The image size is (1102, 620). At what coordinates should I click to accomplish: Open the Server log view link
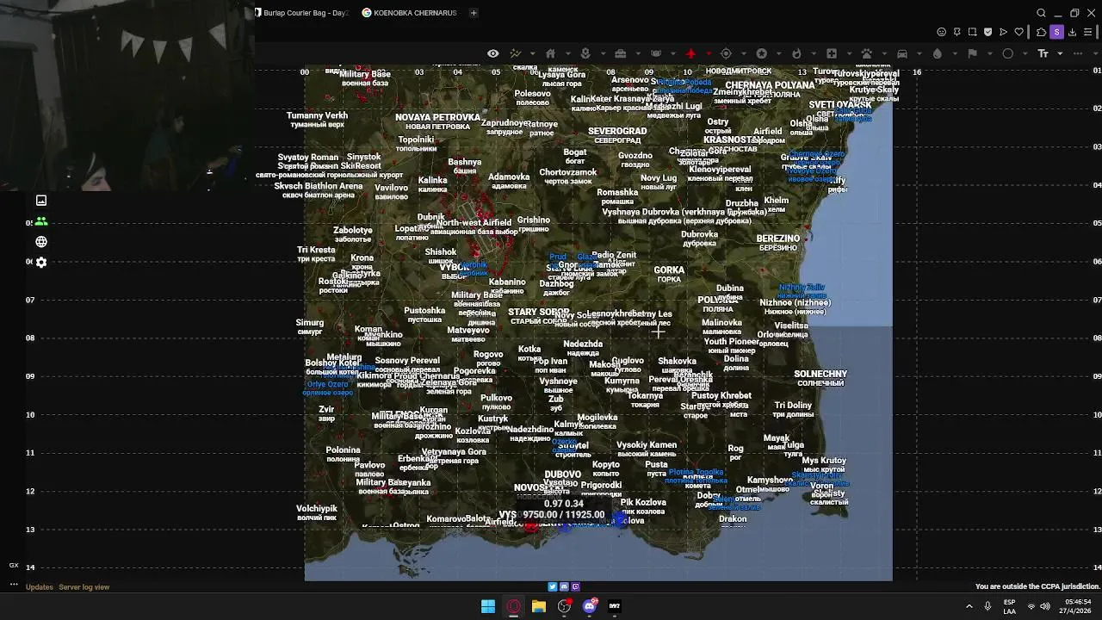click(x=84, y=587)
